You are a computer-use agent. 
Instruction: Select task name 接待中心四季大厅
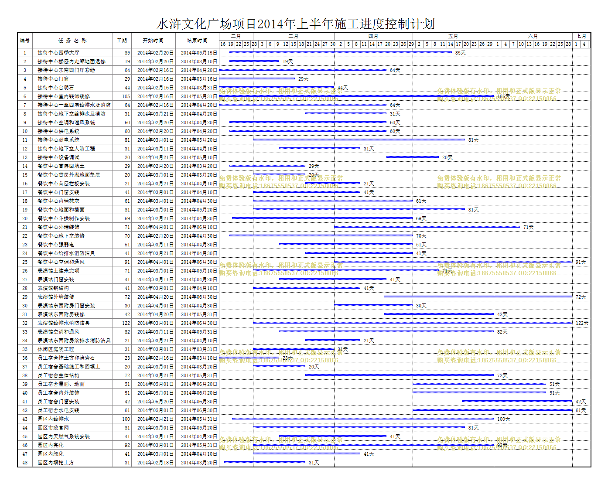(58, 53)
